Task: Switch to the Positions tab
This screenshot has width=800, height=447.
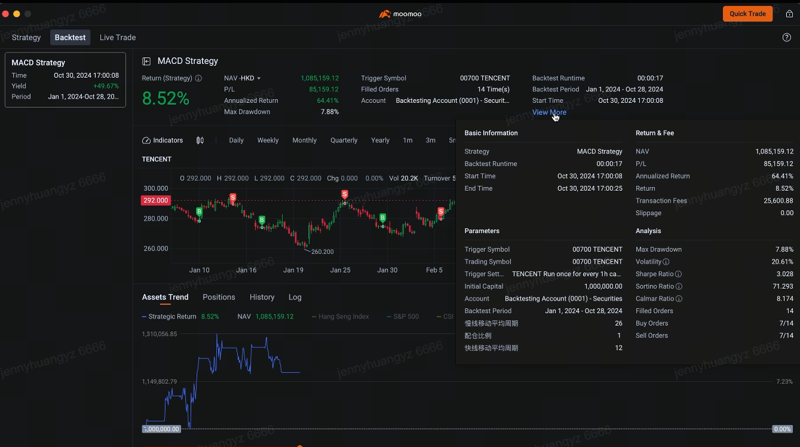Action: click(219, 297)
